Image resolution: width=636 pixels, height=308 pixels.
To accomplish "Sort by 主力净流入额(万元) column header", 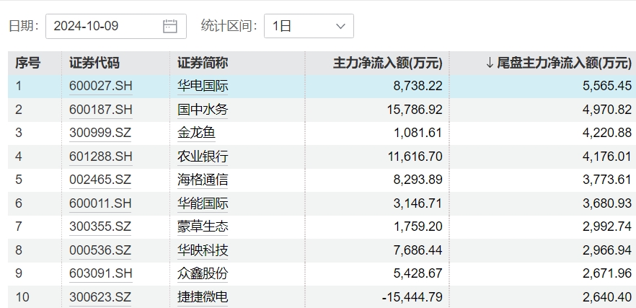I will click(388, 63).
